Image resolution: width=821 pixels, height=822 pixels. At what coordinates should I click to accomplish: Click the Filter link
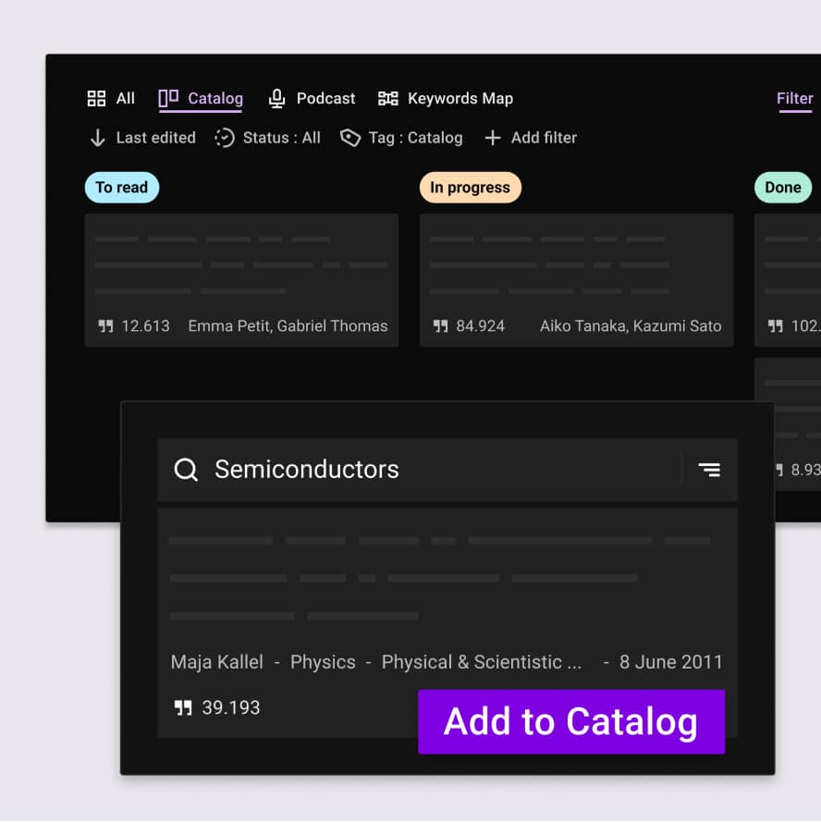pos(794,99)
